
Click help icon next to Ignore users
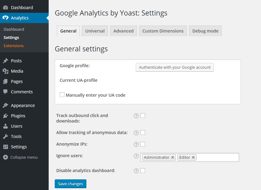136,156
